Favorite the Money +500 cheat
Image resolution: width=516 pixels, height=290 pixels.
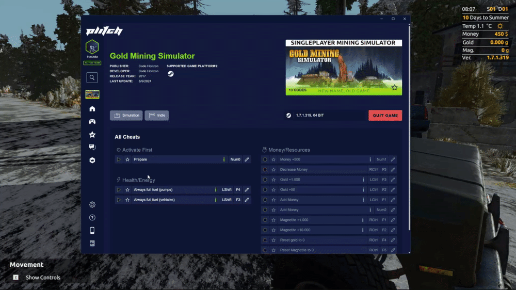(x=273, y=159)
